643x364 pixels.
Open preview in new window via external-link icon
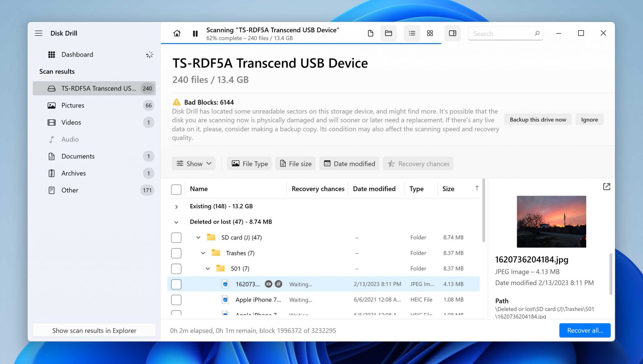[607, 187]
